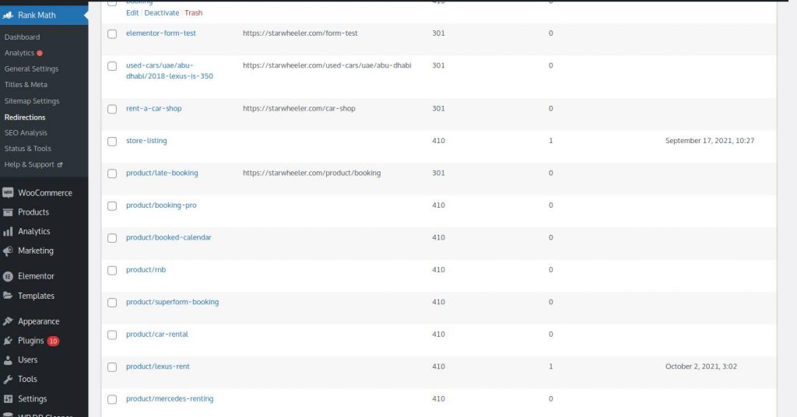Screen dimensions: 797x417
Task: Click the rent-a-car-shop redirection link
Action: pos(153,108)
